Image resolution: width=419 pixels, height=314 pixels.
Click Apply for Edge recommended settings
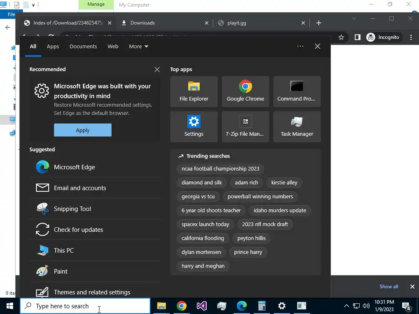83,130
